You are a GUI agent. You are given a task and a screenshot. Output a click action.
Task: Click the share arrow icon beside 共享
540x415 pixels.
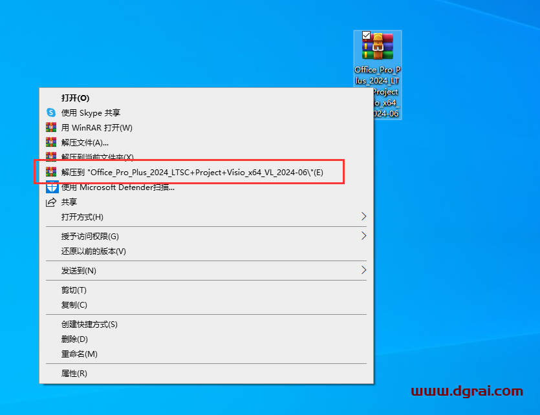[x=51, y=202]
